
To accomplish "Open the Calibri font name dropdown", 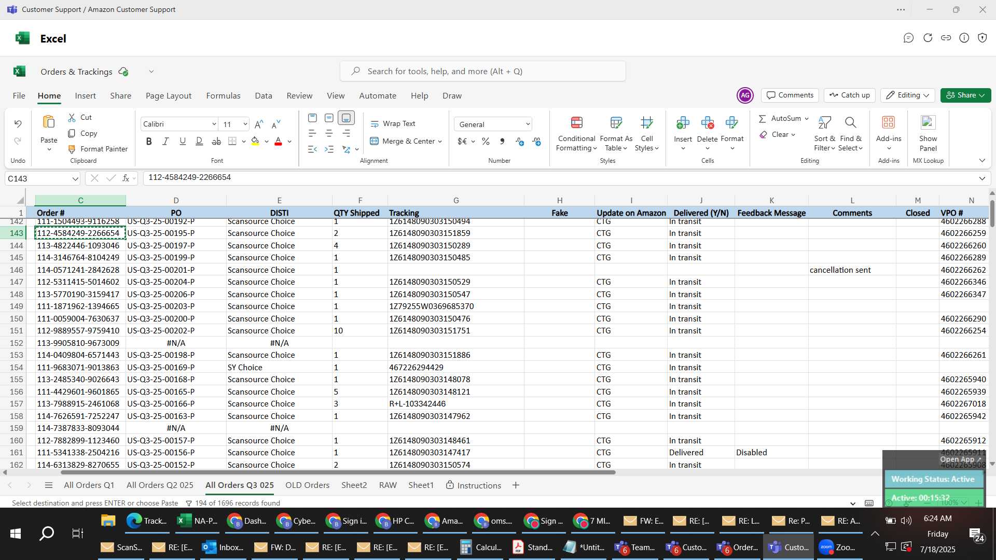I will [214, 124].
